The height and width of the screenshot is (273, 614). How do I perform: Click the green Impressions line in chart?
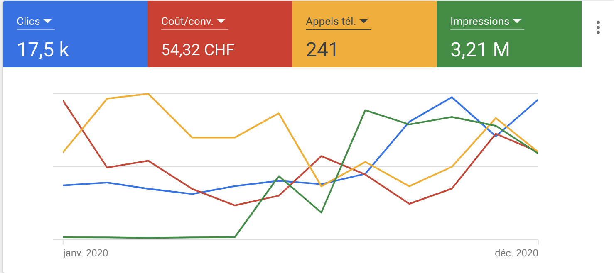coord(150,238)
